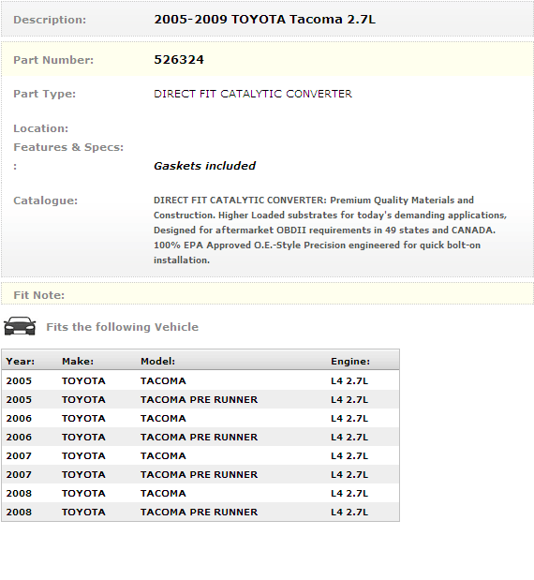534x580 pixels.
Task: Click the Make column header
Action: (78, 361)
